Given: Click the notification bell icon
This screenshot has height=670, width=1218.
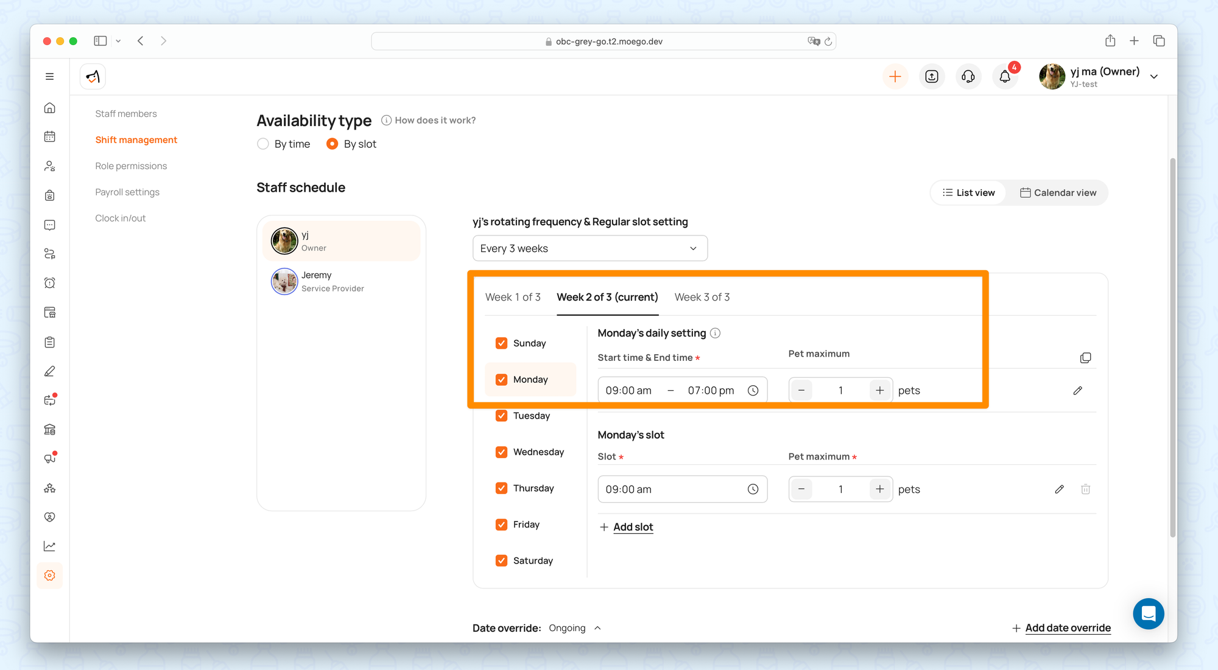Looking at the screenshot, I should (x=1005, y=77).
